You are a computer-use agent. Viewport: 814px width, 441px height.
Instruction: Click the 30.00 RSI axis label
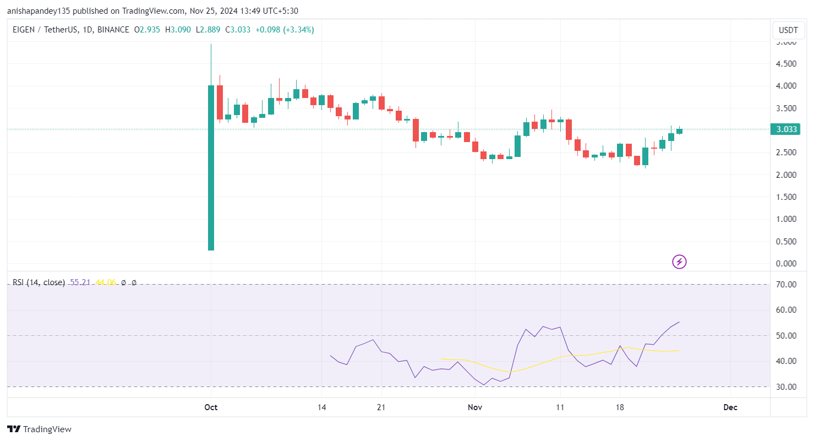[x=786, y=387]
